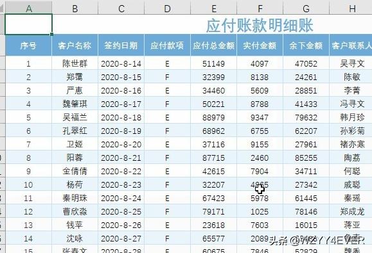This screenshot has width=372, height=253.
Task: Select contact cell 孙彩菊
Action: click(x=351, y=131)
